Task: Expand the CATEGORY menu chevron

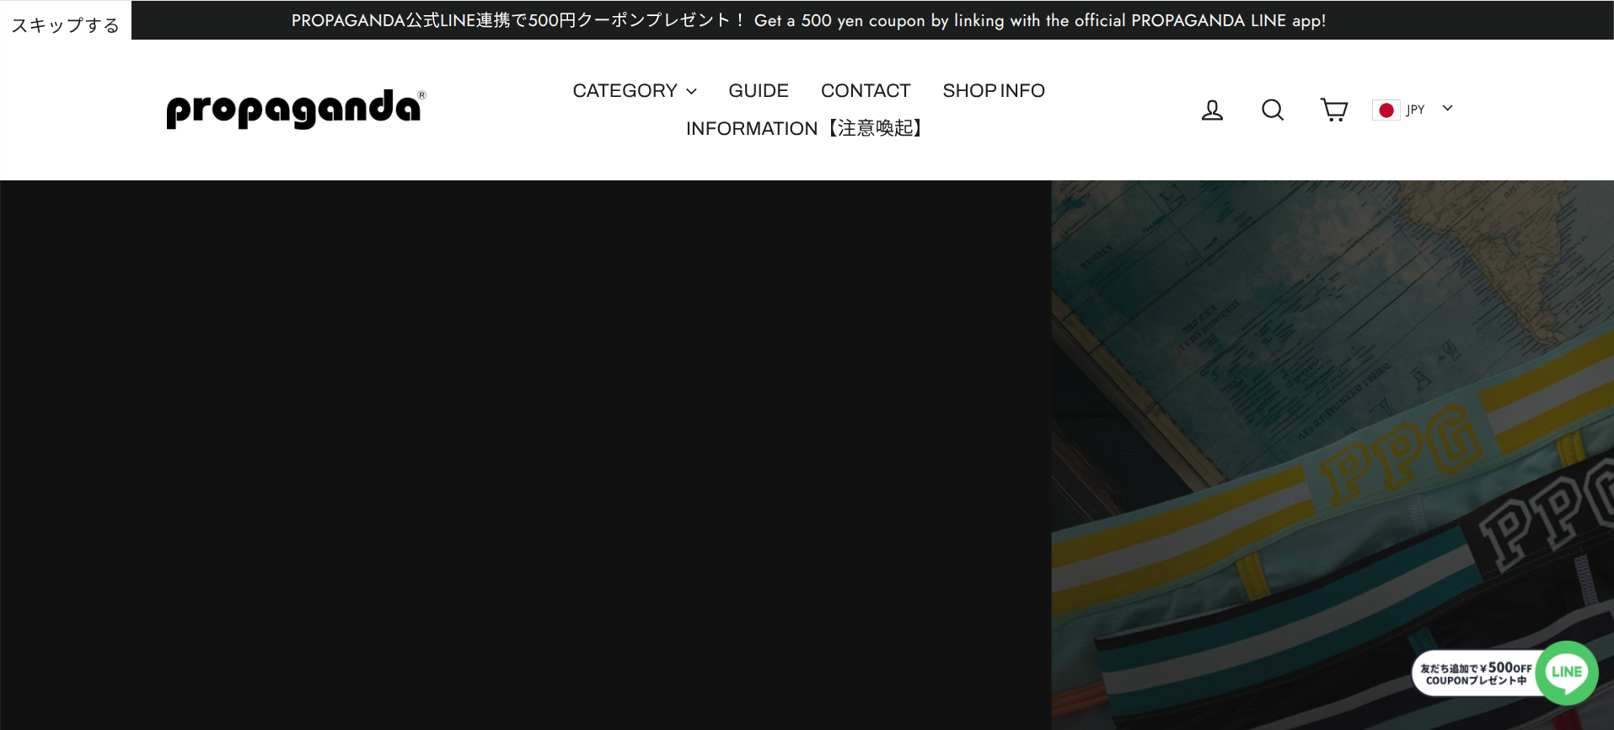Action: coord(692,91)
